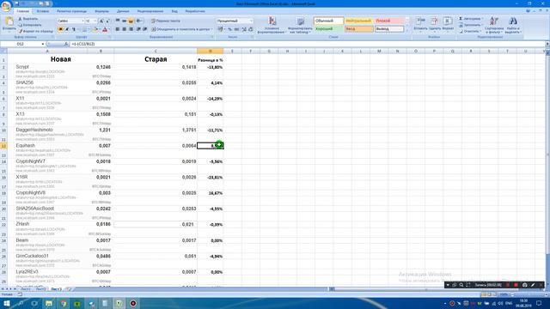Switch to Рецензирование ribbon tab
The height and width of the screenshot is (309, 550).
click(x=150, y=11)
